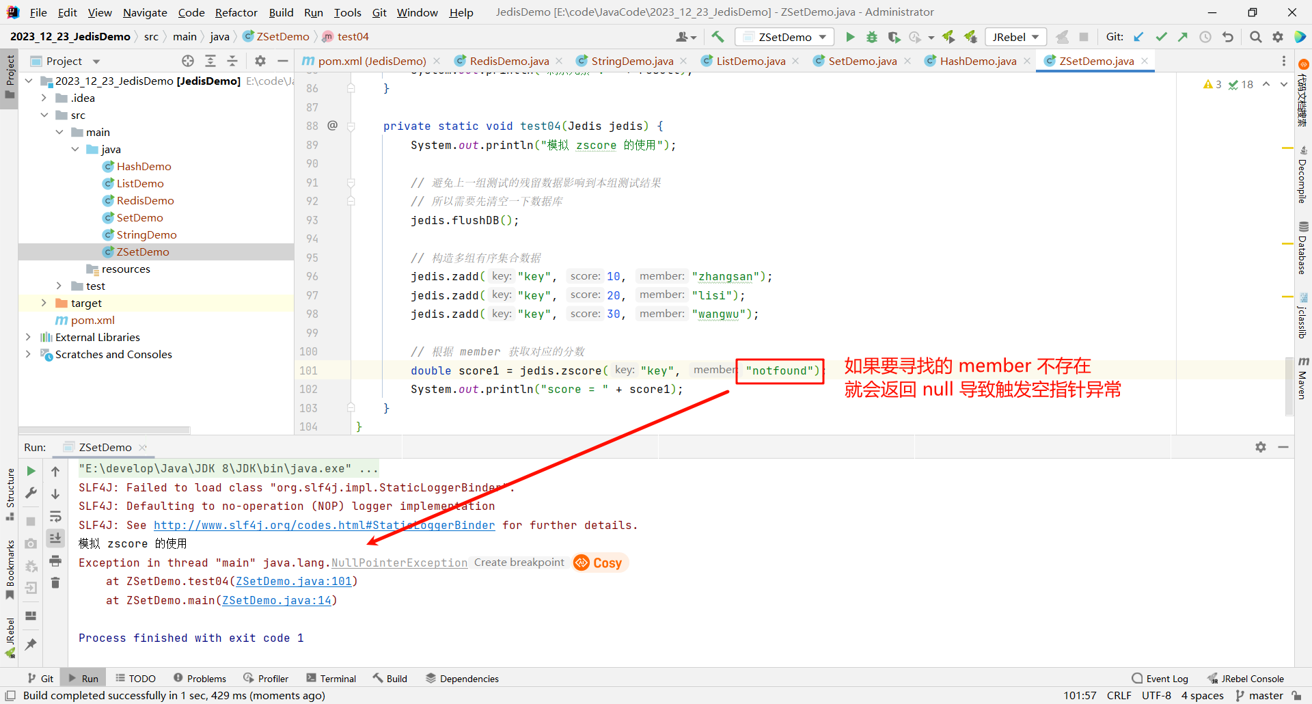Click the ZSetDemo.java:14 stack trace link
The width and height of the screenshot is (1312, 704).
pyautogui.click(x=277, y=600)
